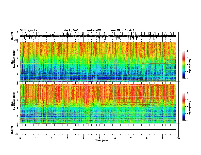Click time-axis tick label "3"

(x=68, y=138)
